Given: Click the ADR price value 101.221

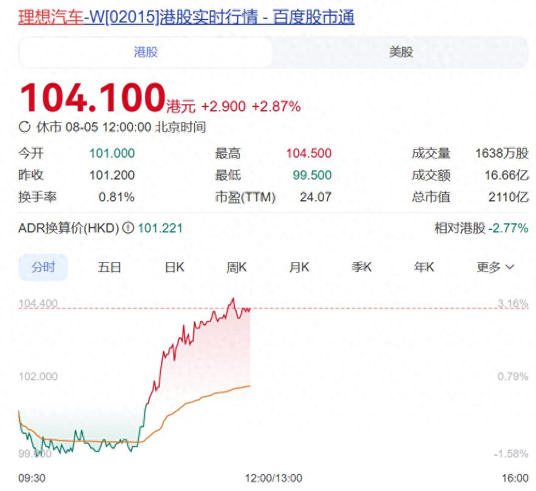Looking at the screenshot, I should pyautogui.click(x=160, y=228).
